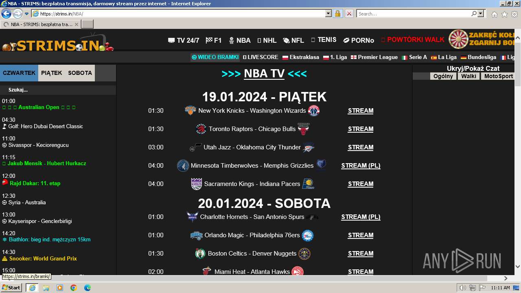Click the NBA TV heading link
The width and height of the screenshot is (521, 293).
(x=264, y=74)
